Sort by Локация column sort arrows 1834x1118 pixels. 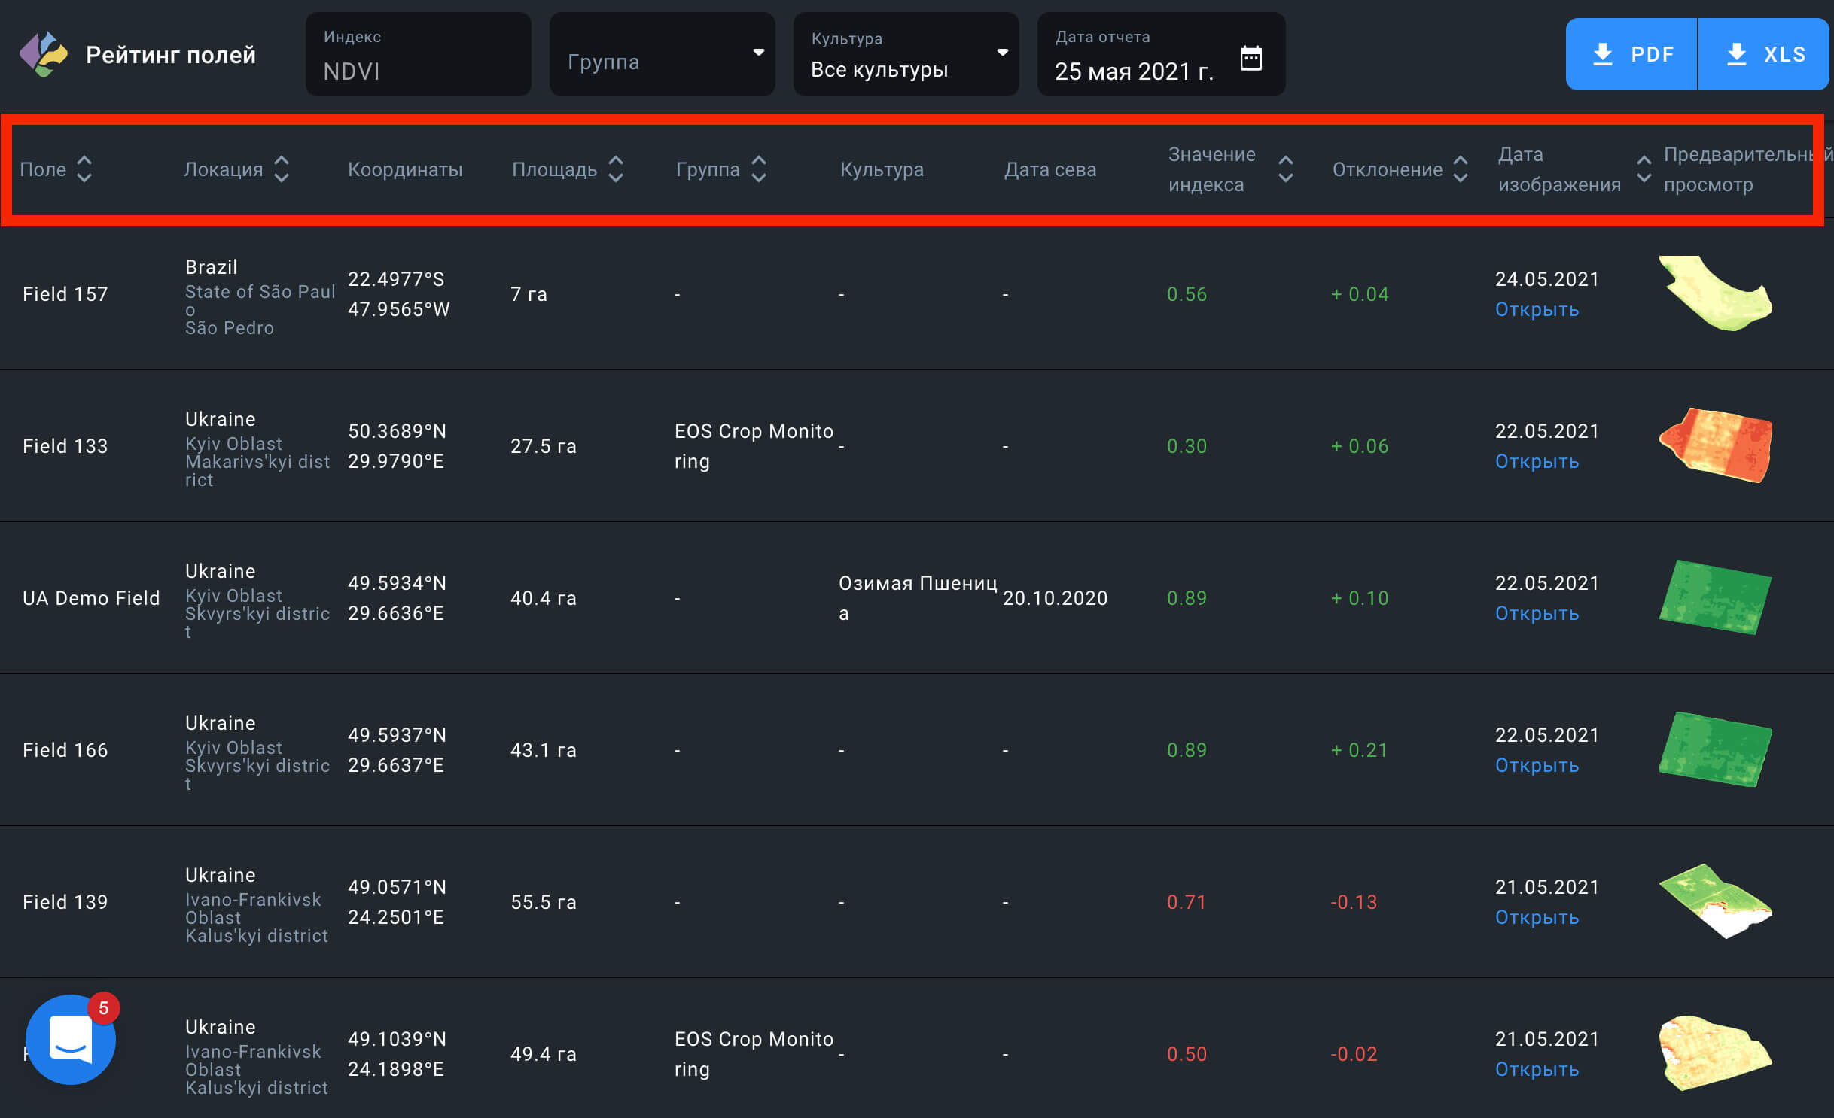pyautogui.click(x=282, y=169)
